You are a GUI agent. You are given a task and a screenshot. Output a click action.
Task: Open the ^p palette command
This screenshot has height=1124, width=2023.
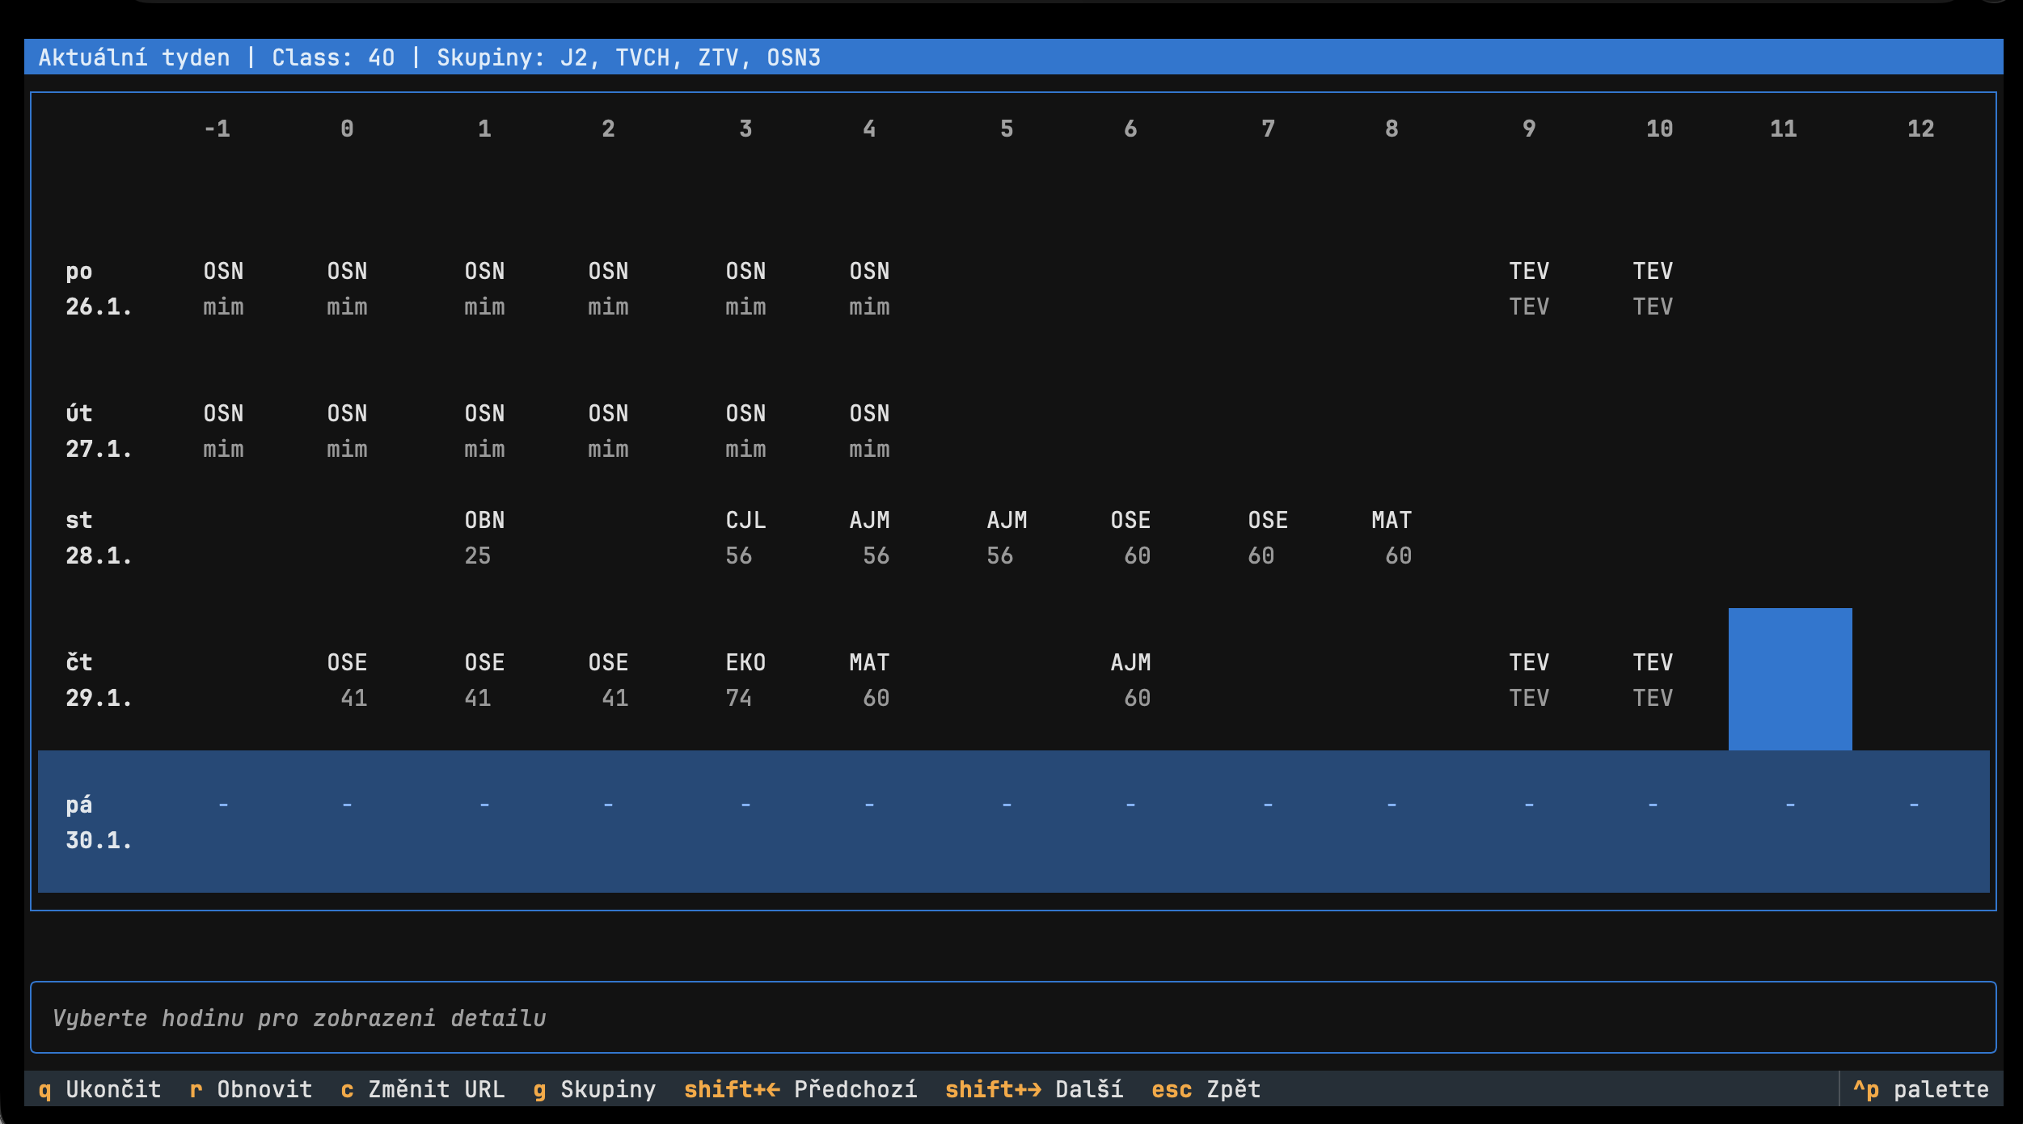1920,1089
